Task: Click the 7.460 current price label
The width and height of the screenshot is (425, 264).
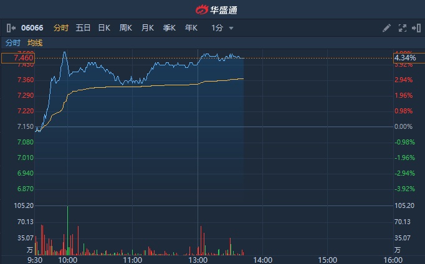Action: tap(17, 58)
